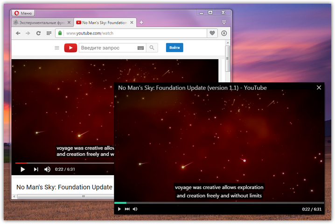Play the video in pop-out window

[x=119, y=209]
